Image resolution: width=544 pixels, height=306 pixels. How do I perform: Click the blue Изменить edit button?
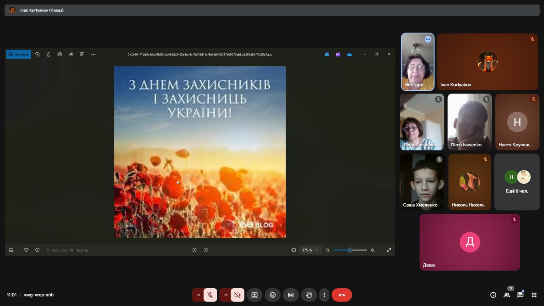click(x=19, y=54)
